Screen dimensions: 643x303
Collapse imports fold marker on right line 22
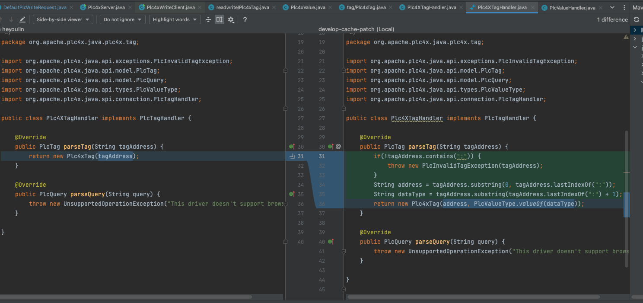(344, 70)
